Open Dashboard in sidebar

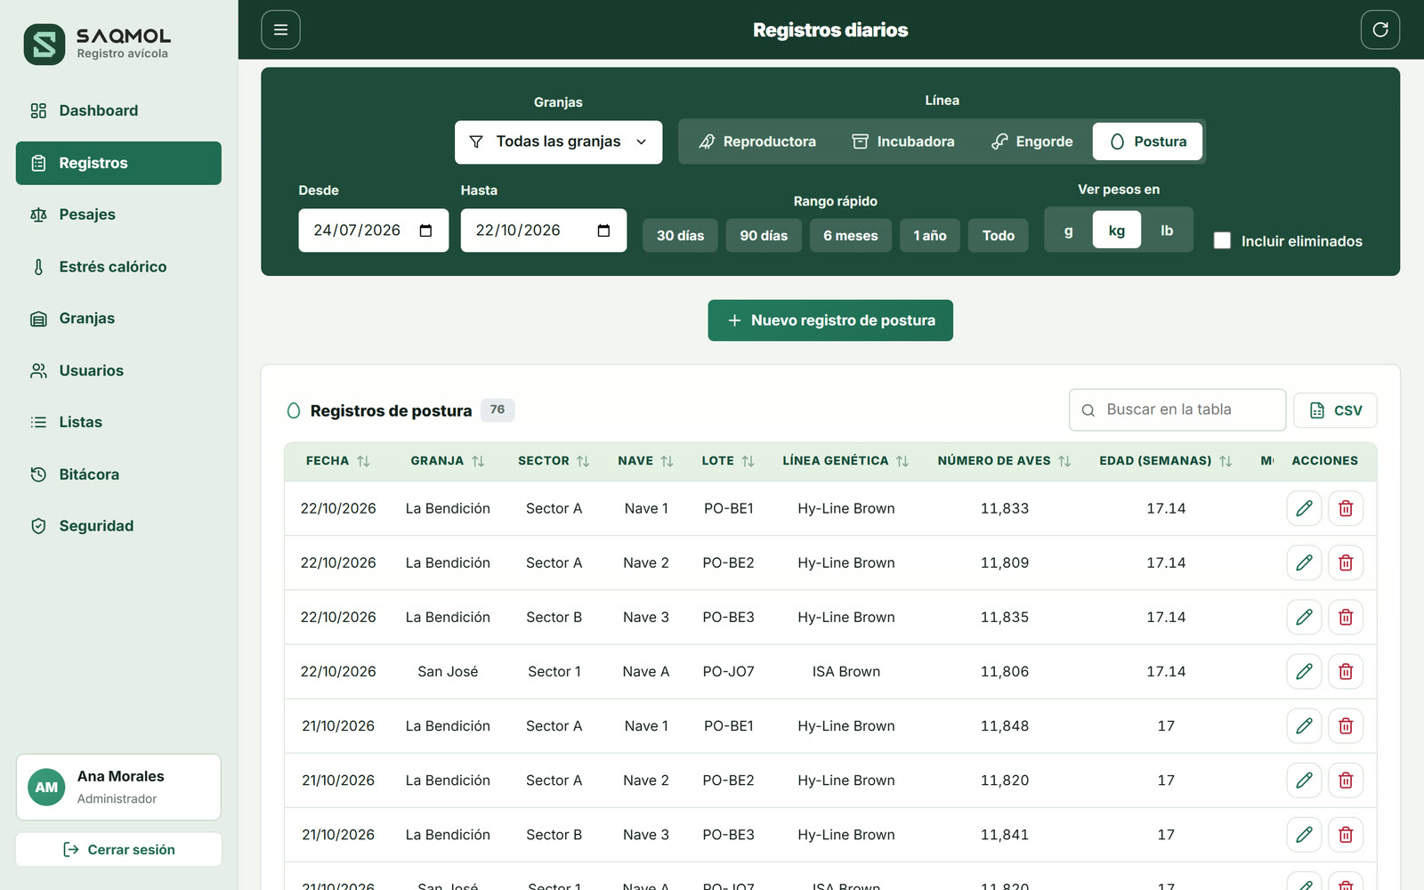[x=118, y=110]
